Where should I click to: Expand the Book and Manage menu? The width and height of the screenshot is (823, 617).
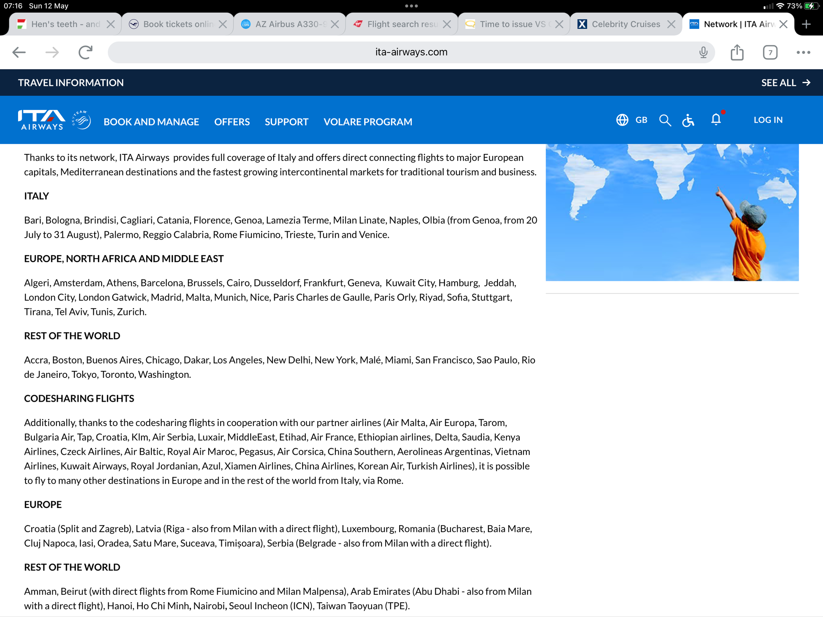[151, 122]
